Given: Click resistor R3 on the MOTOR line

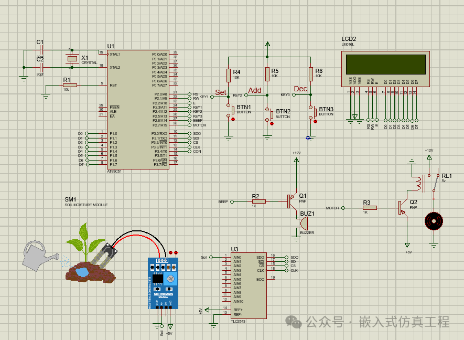Looking at the screenshot, I should pos(369,208).
